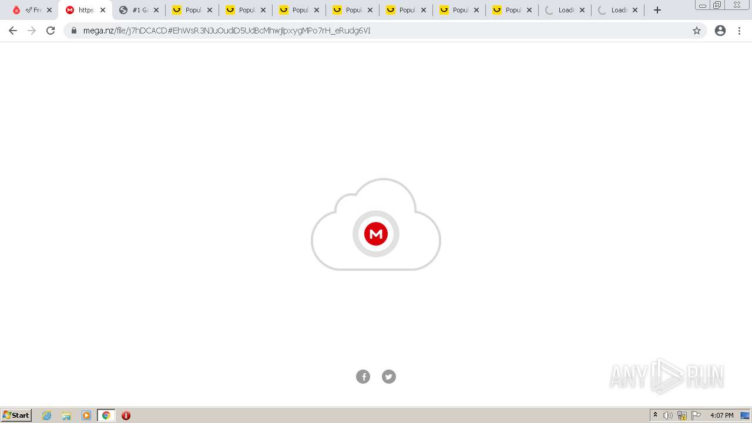Open the Facebook share icon
Image resolution: width=752 pixels, height=423 pixels.
click(363, 377)
